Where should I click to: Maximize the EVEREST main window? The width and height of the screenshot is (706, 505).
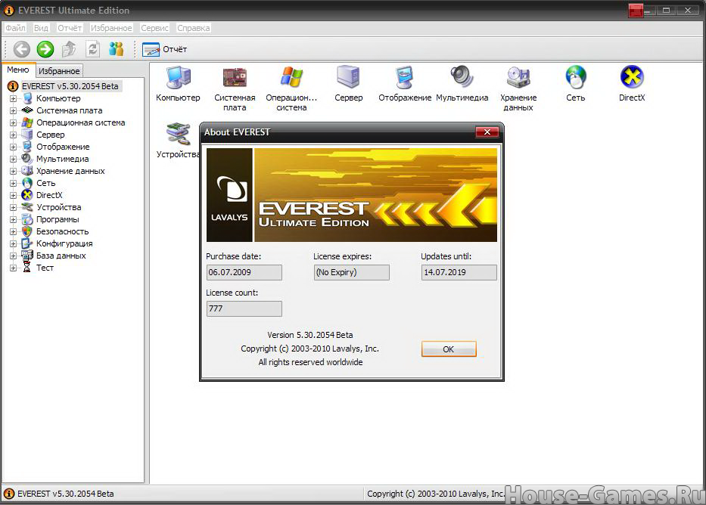tap(666, 11)
